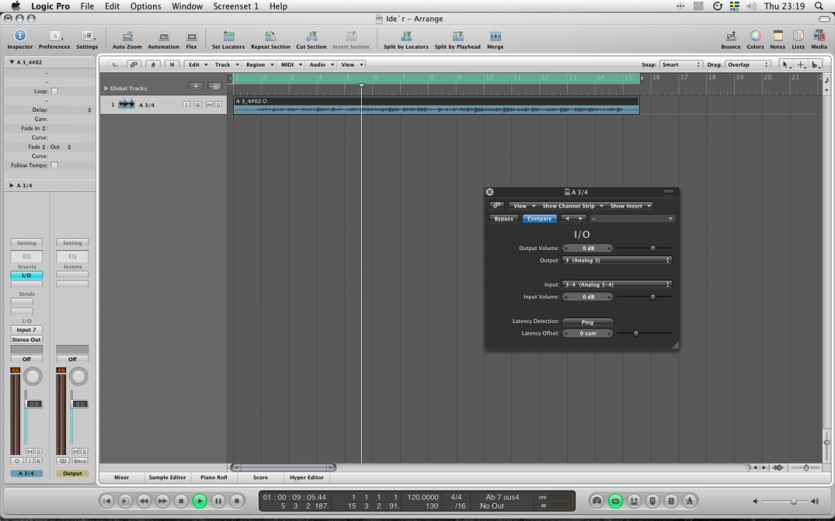Open the Input 3-4 (Analog 3-4) dropdown
This screenshot has width=835, height=521.
click(x=617, y=284)
